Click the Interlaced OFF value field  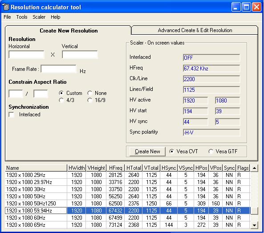211,58
